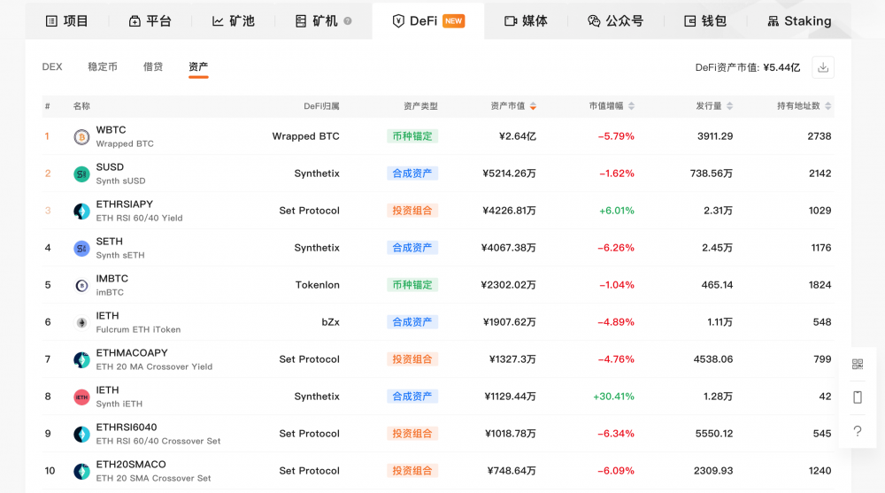885x493 pixels.
Task: Click the WBTC coin logo
Action: pyautogui.click(x=81, y=137)
